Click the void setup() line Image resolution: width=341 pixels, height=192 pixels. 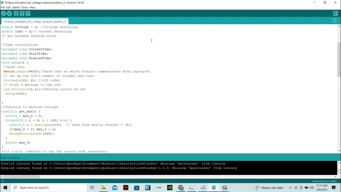coord(15,63)
